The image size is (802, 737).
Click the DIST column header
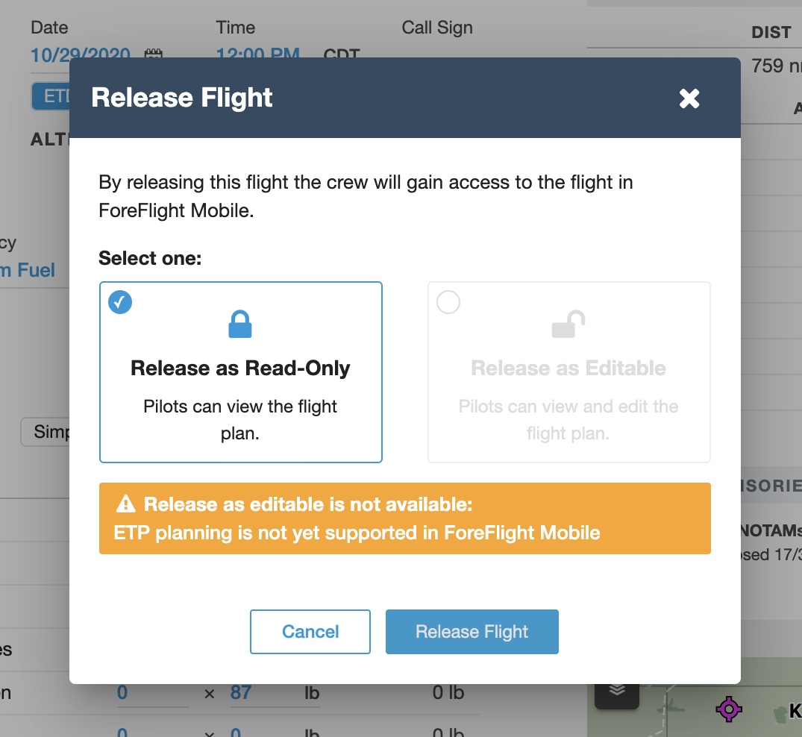771,32
